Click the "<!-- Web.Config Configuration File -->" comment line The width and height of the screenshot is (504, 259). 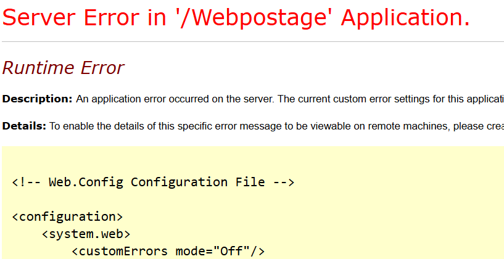pyautogui.click(x=154, y=182)
